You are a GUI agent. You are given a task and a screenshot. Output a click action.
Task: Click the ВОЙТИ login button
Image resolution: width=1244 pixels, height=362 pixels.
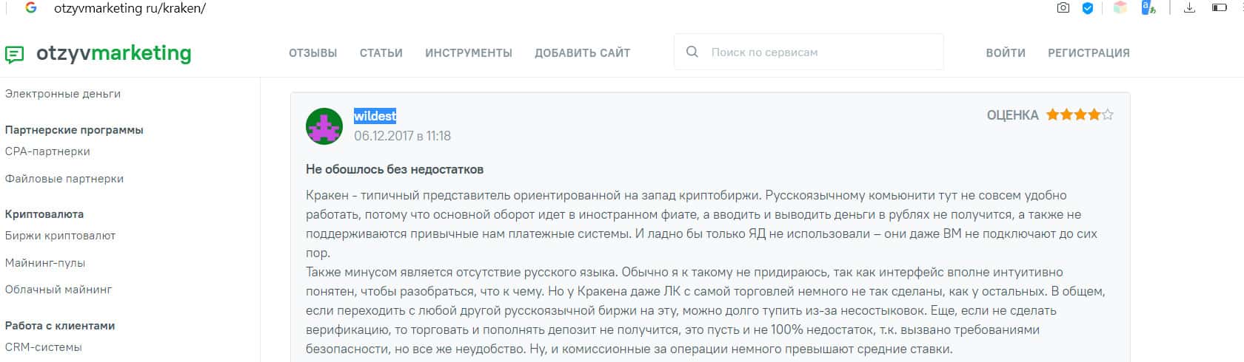(x=1006, y=53)
